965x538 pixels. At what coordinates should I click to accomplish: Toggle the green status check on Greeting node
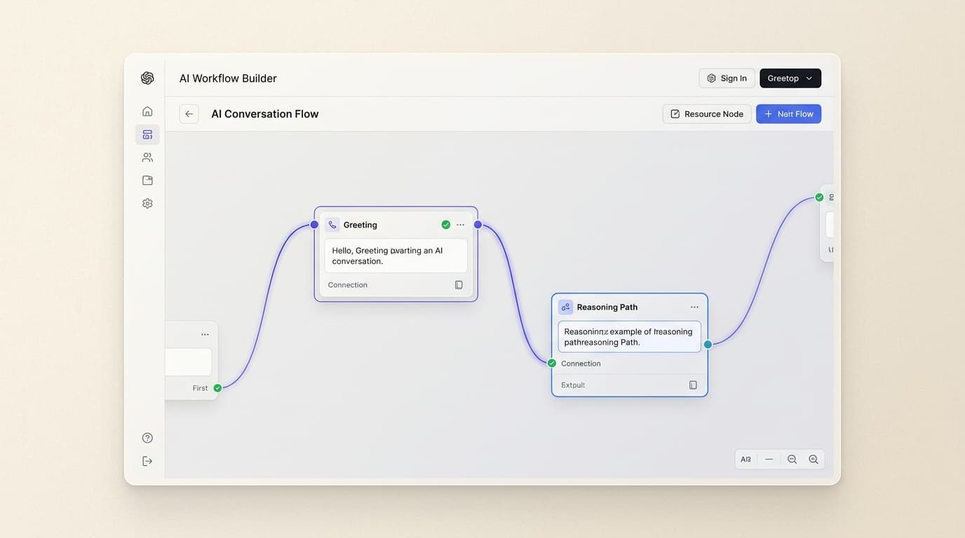click(445, 224)
